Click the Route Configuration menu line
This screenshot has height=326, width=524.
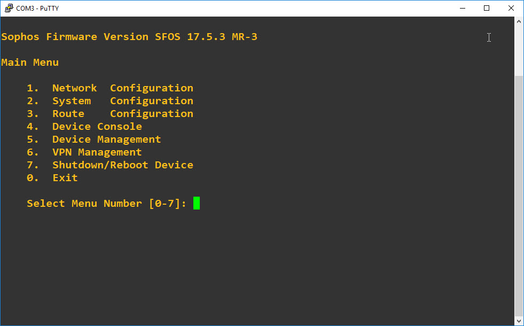click(x=110, y=114)
